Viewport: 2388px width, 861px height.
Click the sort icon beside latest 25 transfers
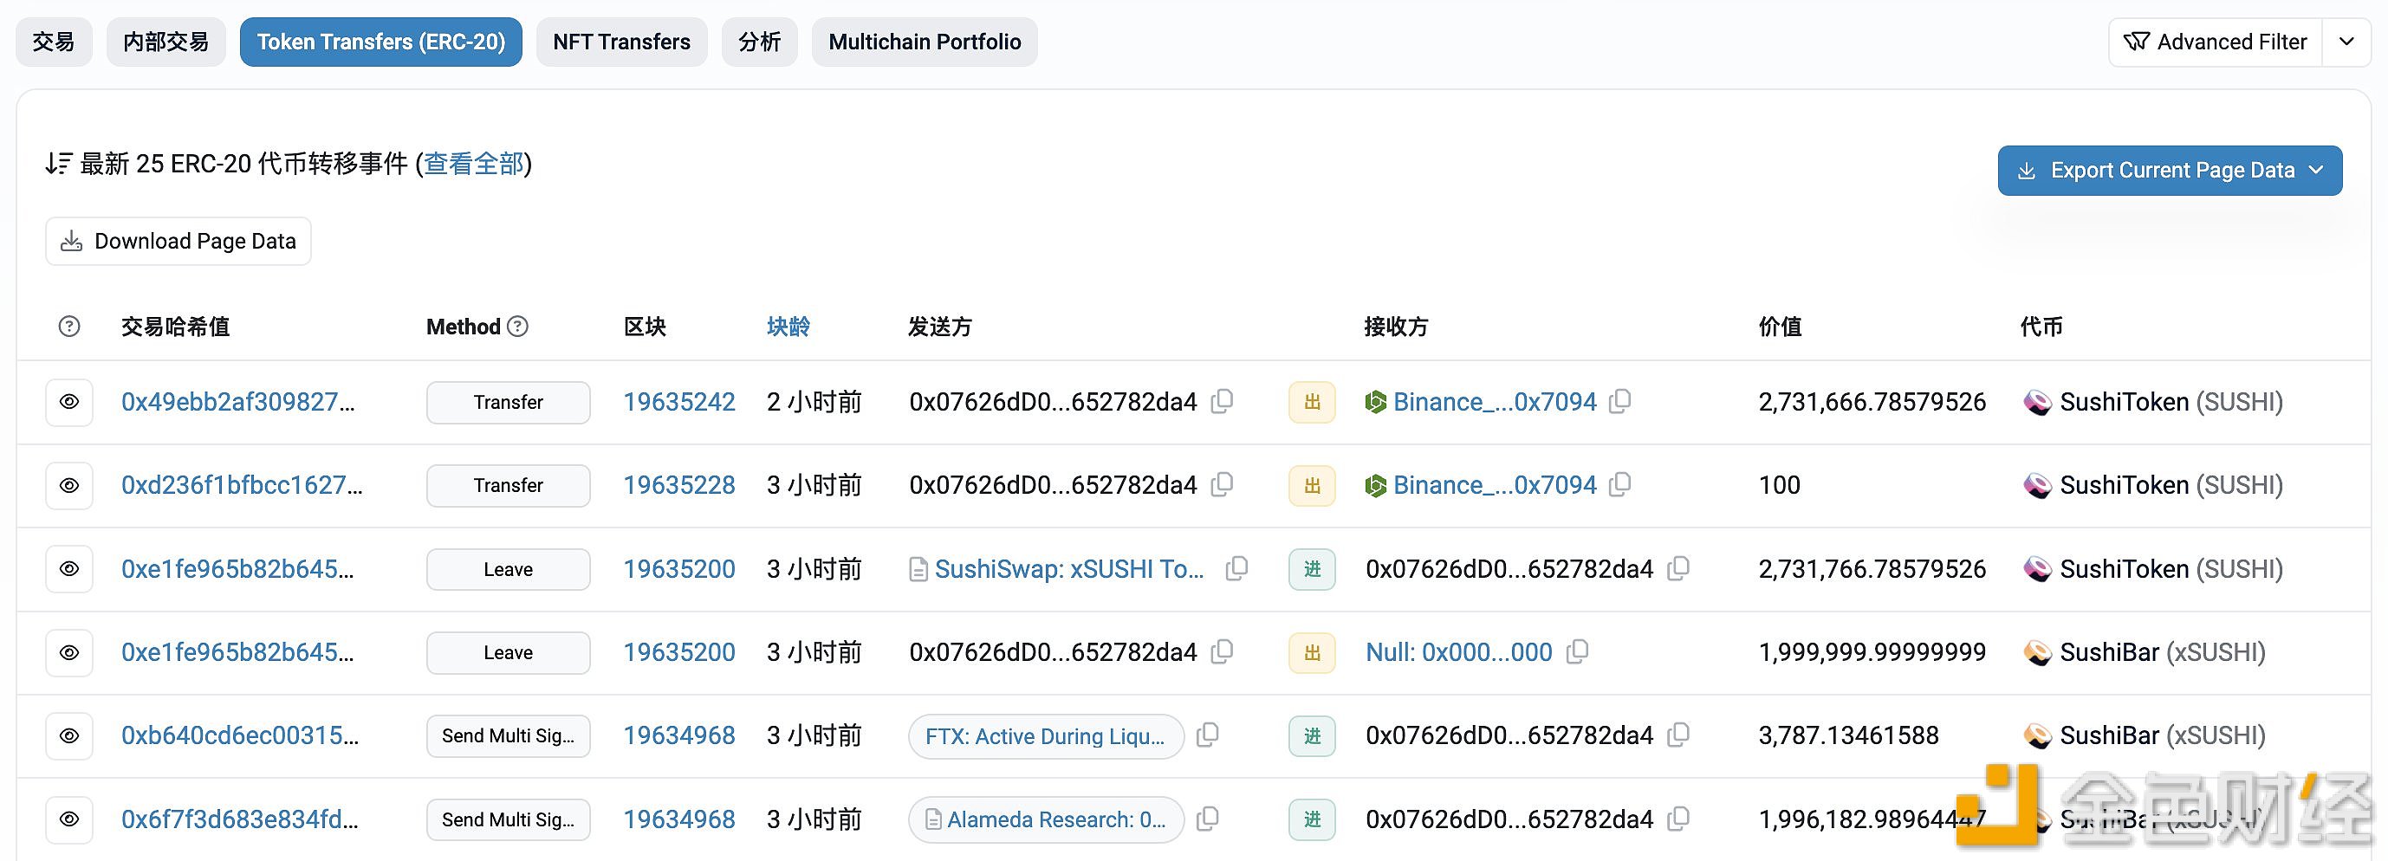[x=58, y=164]
